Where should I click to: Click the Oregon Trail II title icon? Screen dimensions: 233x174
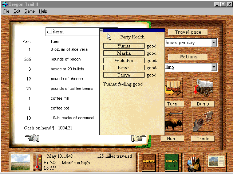point(5,4)
